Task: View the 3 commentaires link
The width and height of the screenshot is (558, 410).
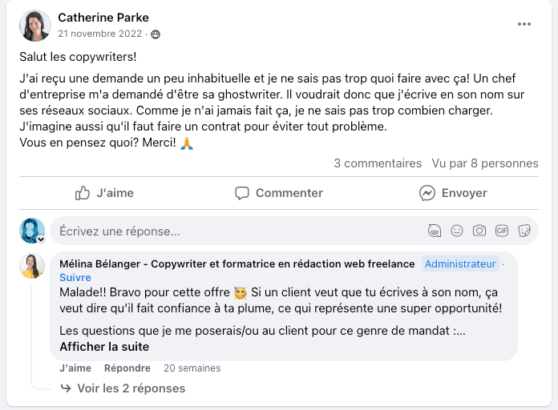Action: pos(378,163)
